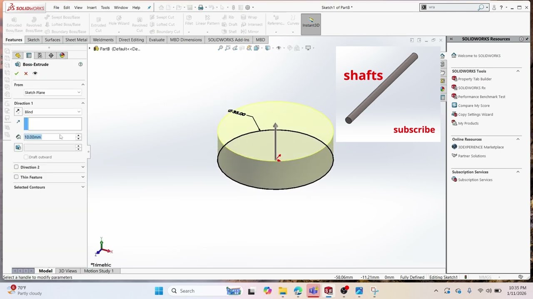
Task: Enable the Thin Feature checkbox
Action: pos(16,177)
